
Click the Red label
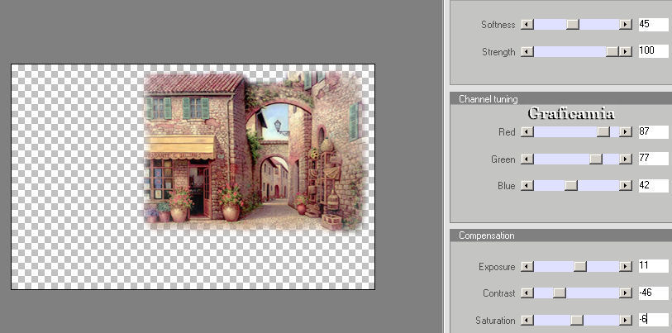pos(507,132)
